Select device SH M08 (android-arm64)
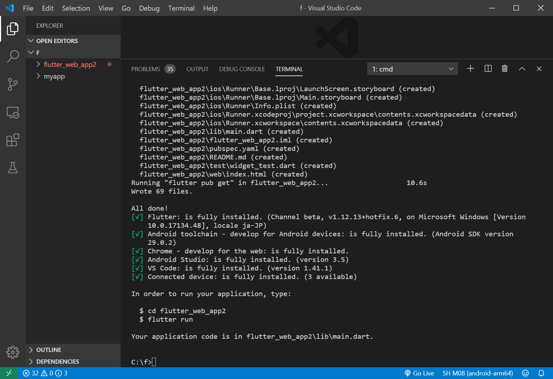 click(478, 373)
